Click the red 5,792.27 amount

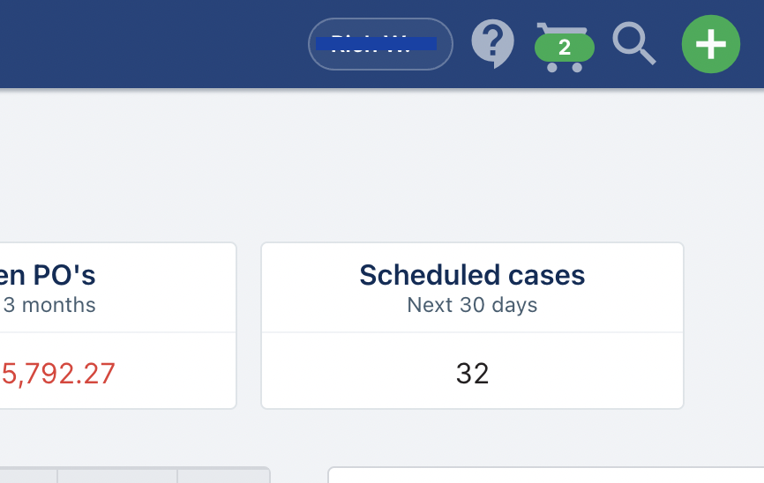tap(57, 374)
